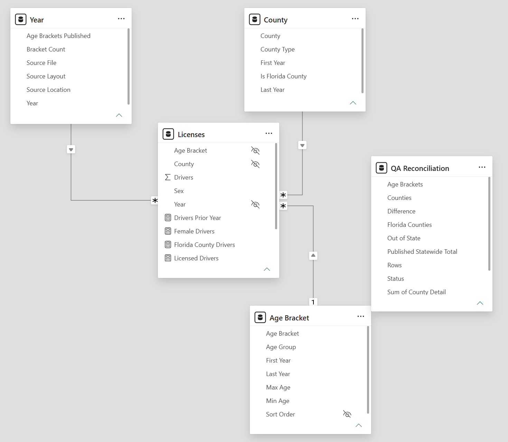
Task: Click the QA Reconciliation table database icon
Action: 382,168
